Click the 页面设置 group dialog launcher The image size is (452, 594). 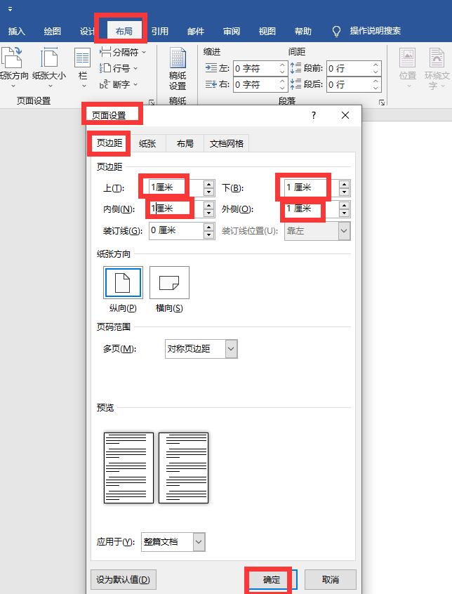pyautogui.click(x=152, y=103)
